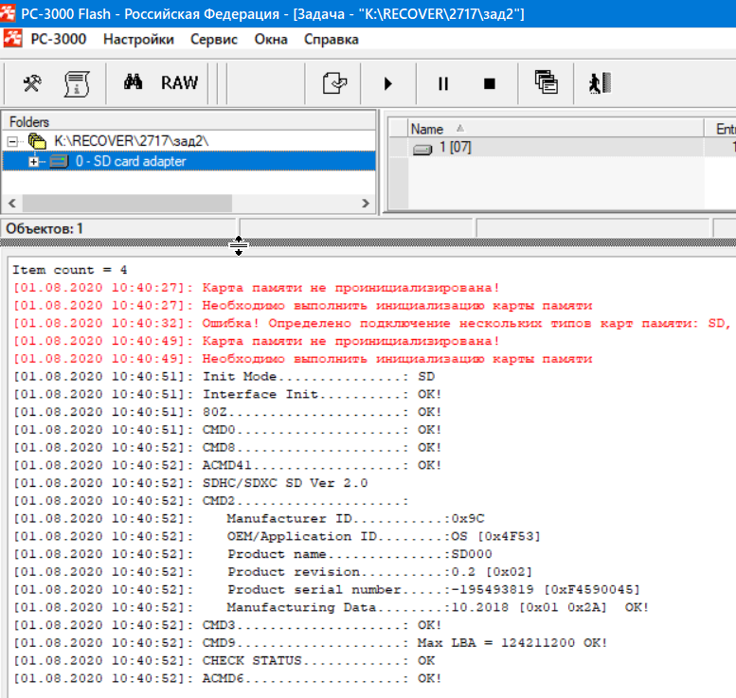
Task: Open the Сервис menu
Action: coord(213,39)
